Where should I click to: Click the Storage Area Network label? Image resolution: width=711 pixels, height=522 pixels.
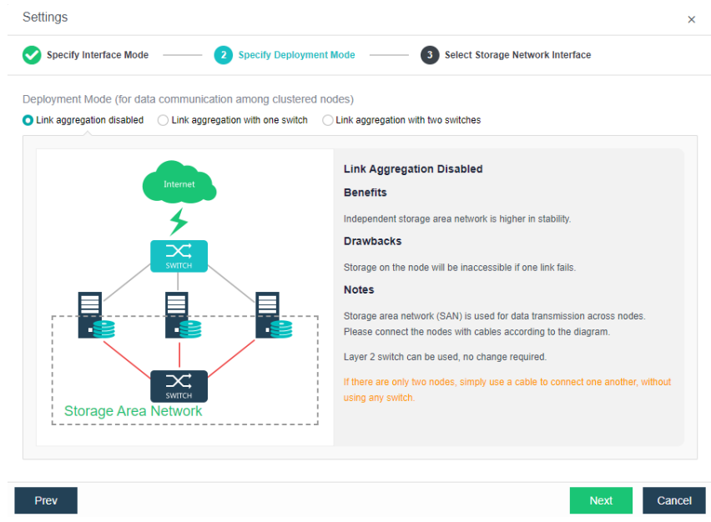(x=134, y=411)
